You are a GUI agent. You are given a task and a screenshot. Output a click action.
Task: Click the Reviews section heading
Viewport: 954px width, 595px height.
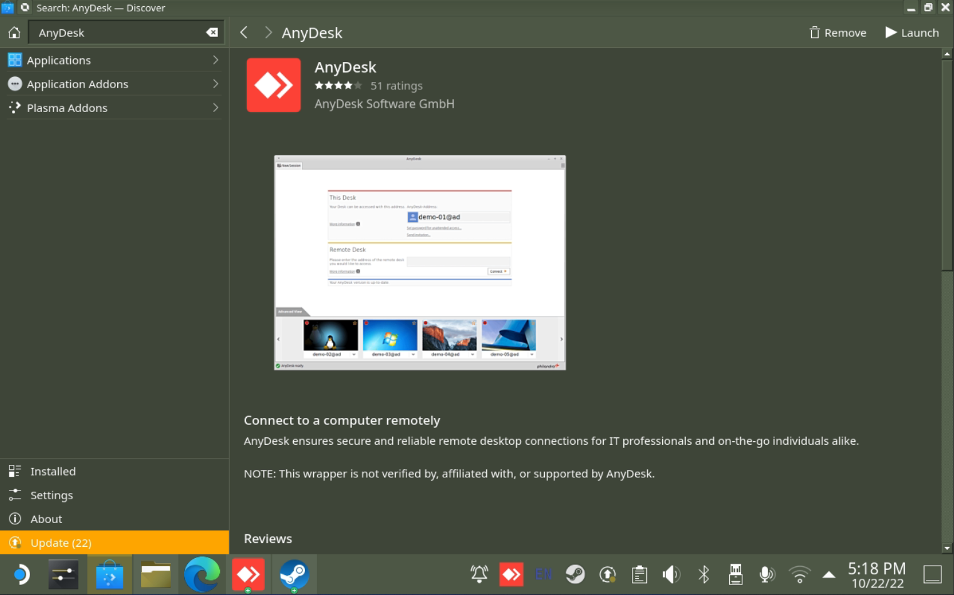(268, 539)
